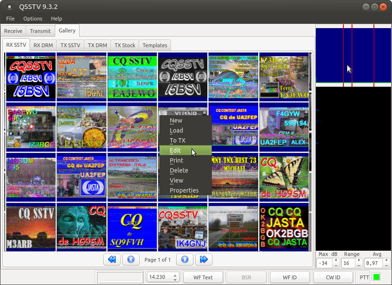Image resolution: width=392 pixels, height=285 pixels.
Task: Jump to last gallery page
Action: (203, 260)
